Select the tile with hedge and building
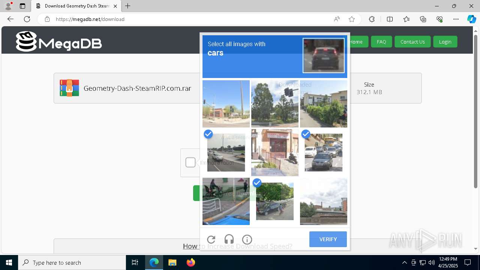The height and width of the screenshot is (270, 480). coord(324,104)
